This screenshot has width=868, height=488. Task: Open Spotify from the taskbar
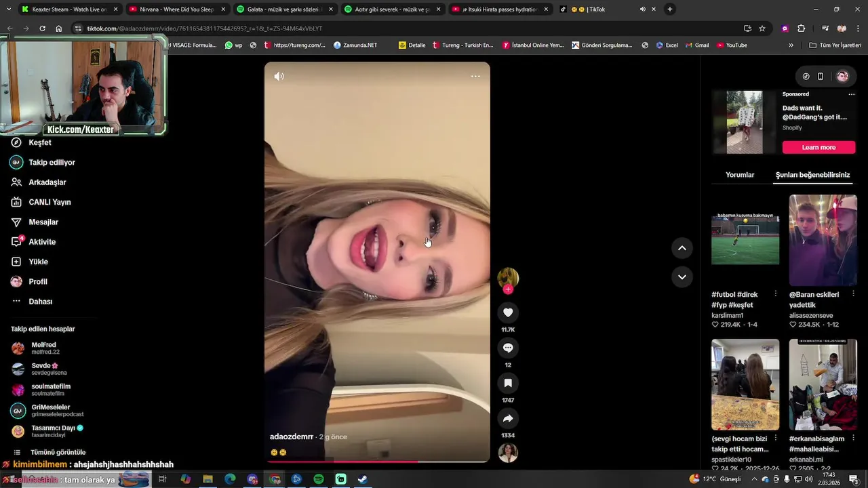[x=319, y=479]
